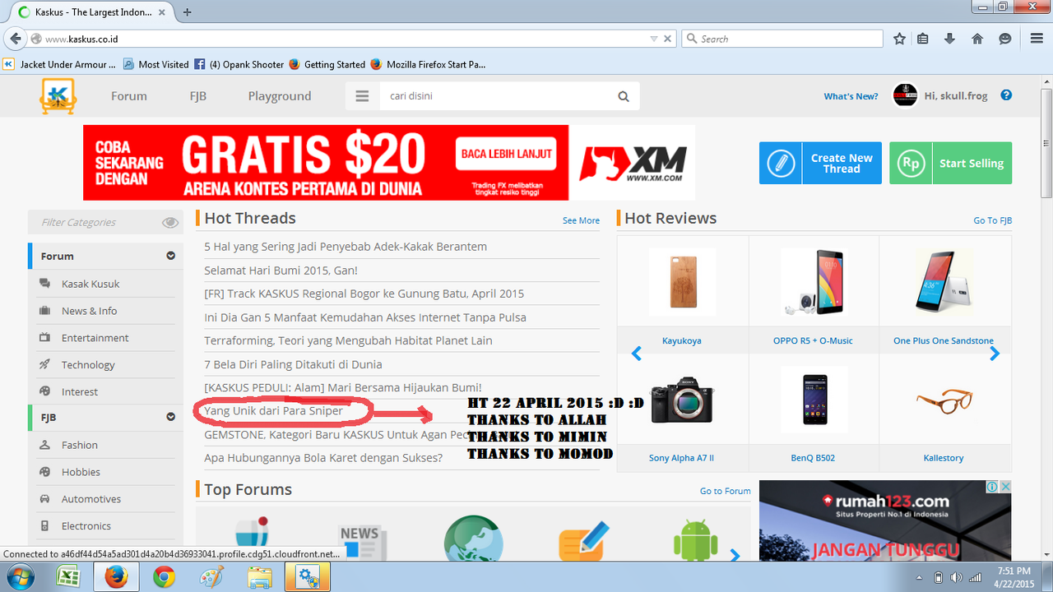Open See More in Hot Threads
This screenshot has height=592, width=1053.
tap(581, 220)
